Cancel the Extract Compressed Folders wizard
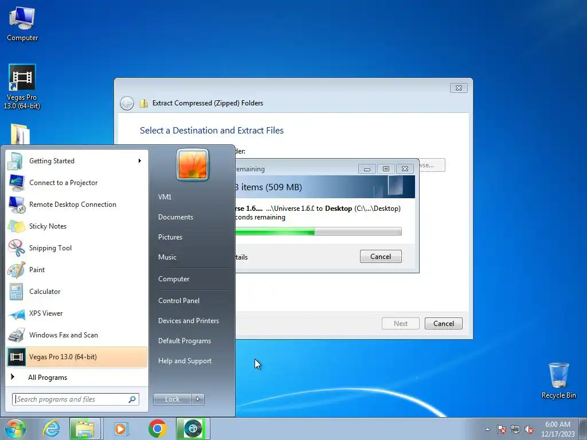 pos(444,324)
